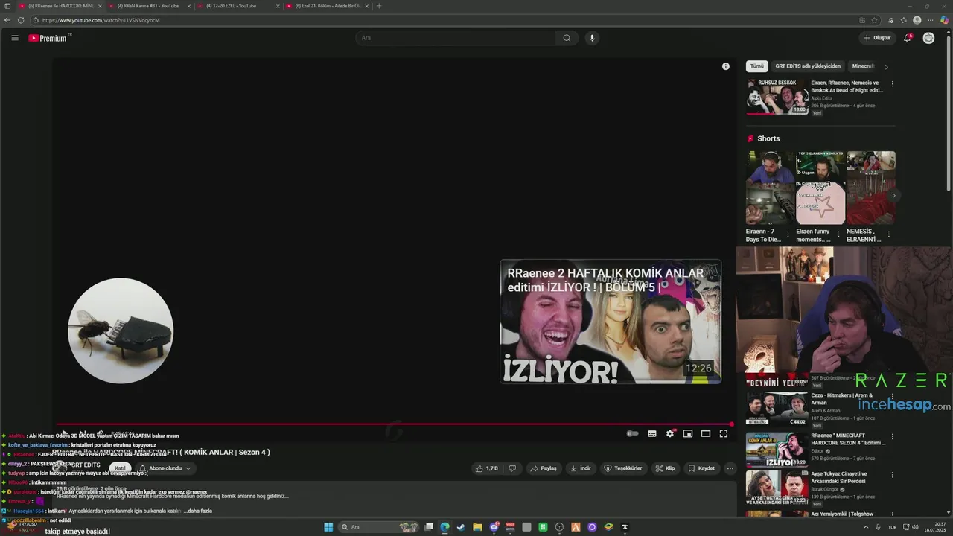The height and width of the screenshot is (536, 953).
Task: Toggle theater mode
Action: 706,433
